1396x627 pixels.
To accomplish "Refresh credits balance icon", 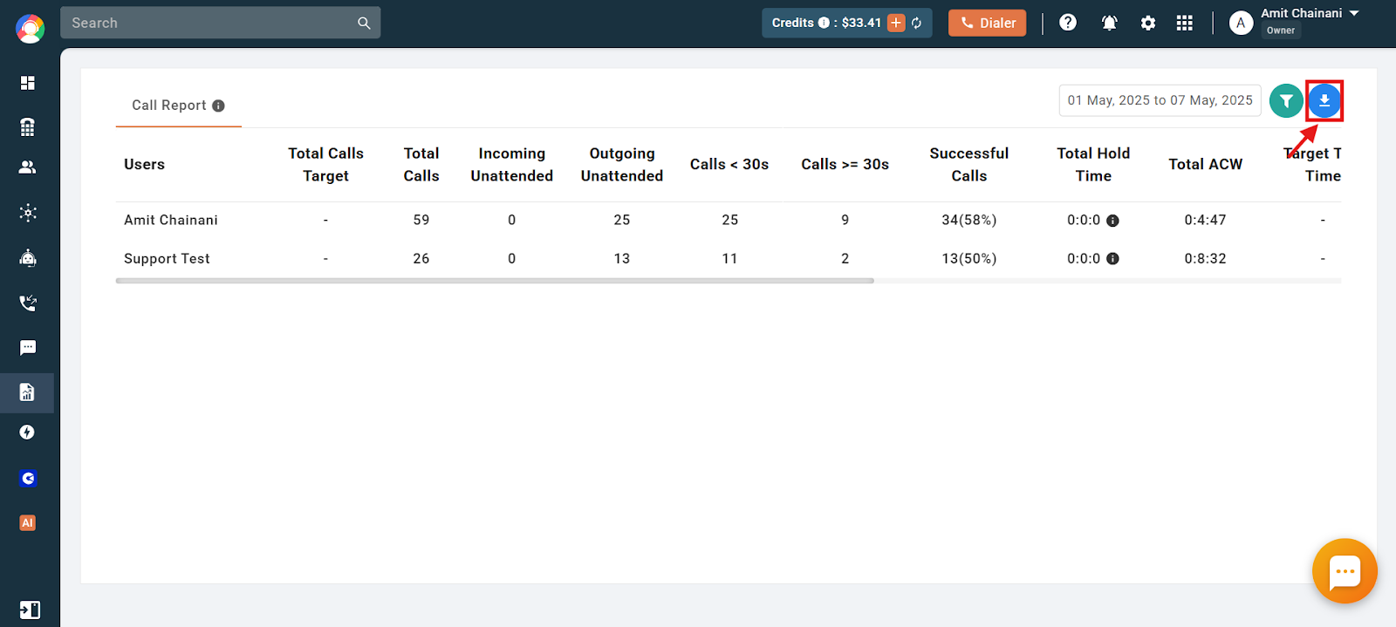I will (917, 24).
